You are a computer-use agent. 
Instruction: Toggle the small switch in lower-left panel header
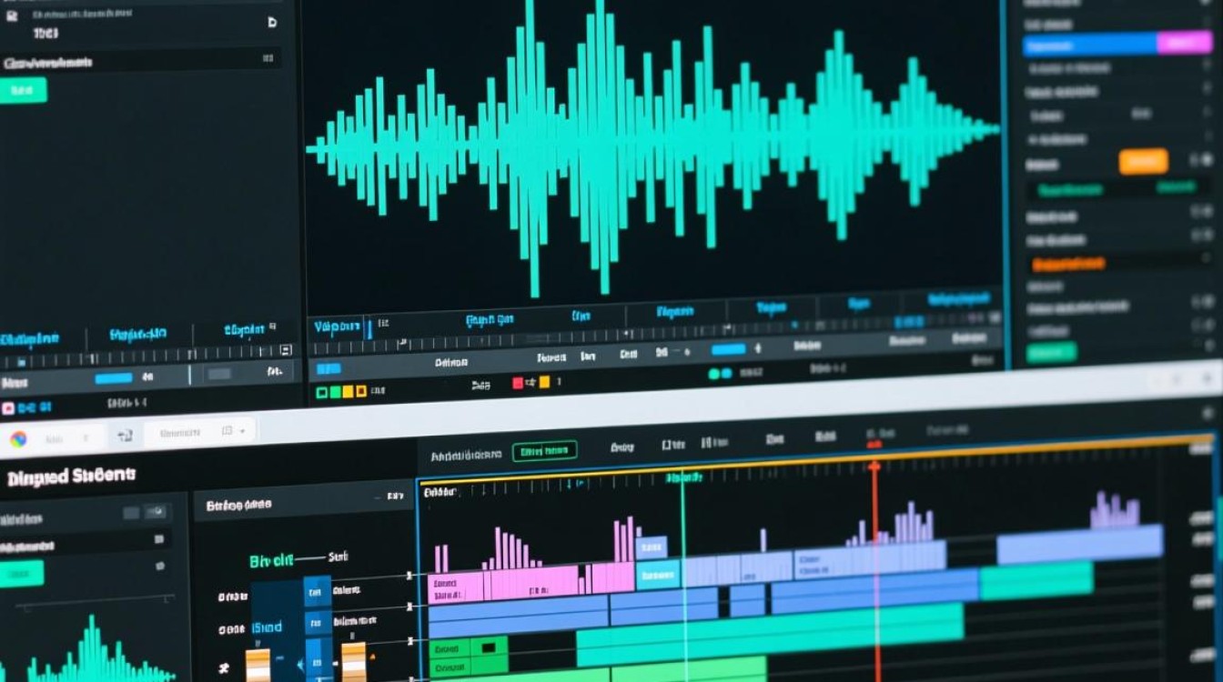pyautogui.click(x=157, y=513)
